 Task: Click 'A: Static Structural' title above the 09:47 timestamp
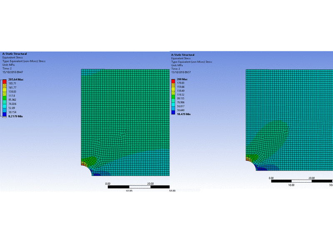click(x=15, y=54)
